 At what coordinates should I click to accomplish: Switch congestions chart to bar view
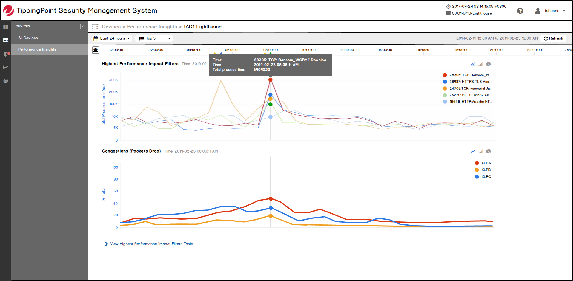click(481, 151)
